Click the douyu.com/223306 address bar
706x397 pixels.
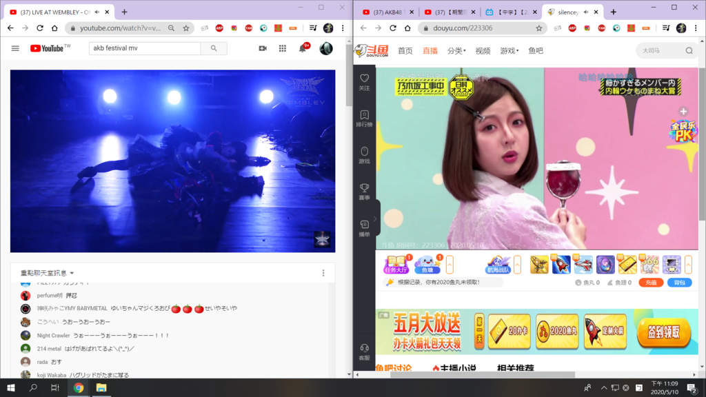tap(482, 28)
